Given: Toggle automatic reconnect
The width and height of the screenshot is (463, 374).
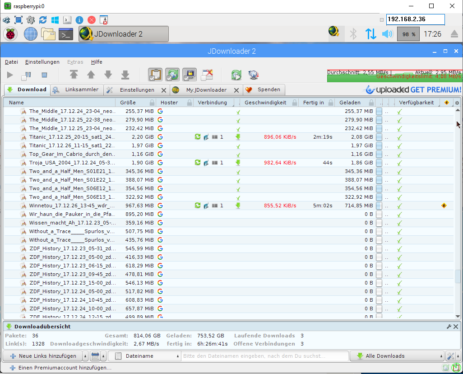Looking at the screenshot, I should point(172,75).
